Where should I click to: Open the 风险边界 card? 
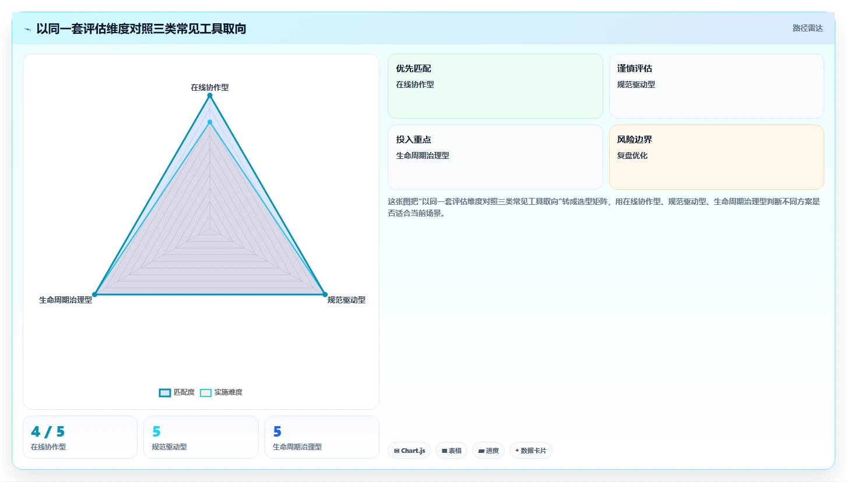click(716, 157)
